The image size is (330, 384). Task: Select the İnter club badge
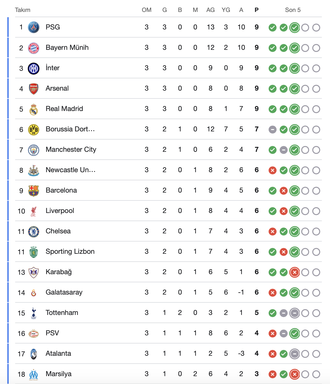coord(33,68)
